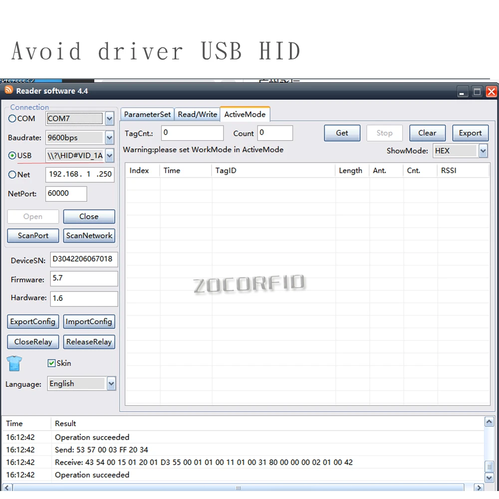Click the Length column header
The image size is (499, 499).
352,171
